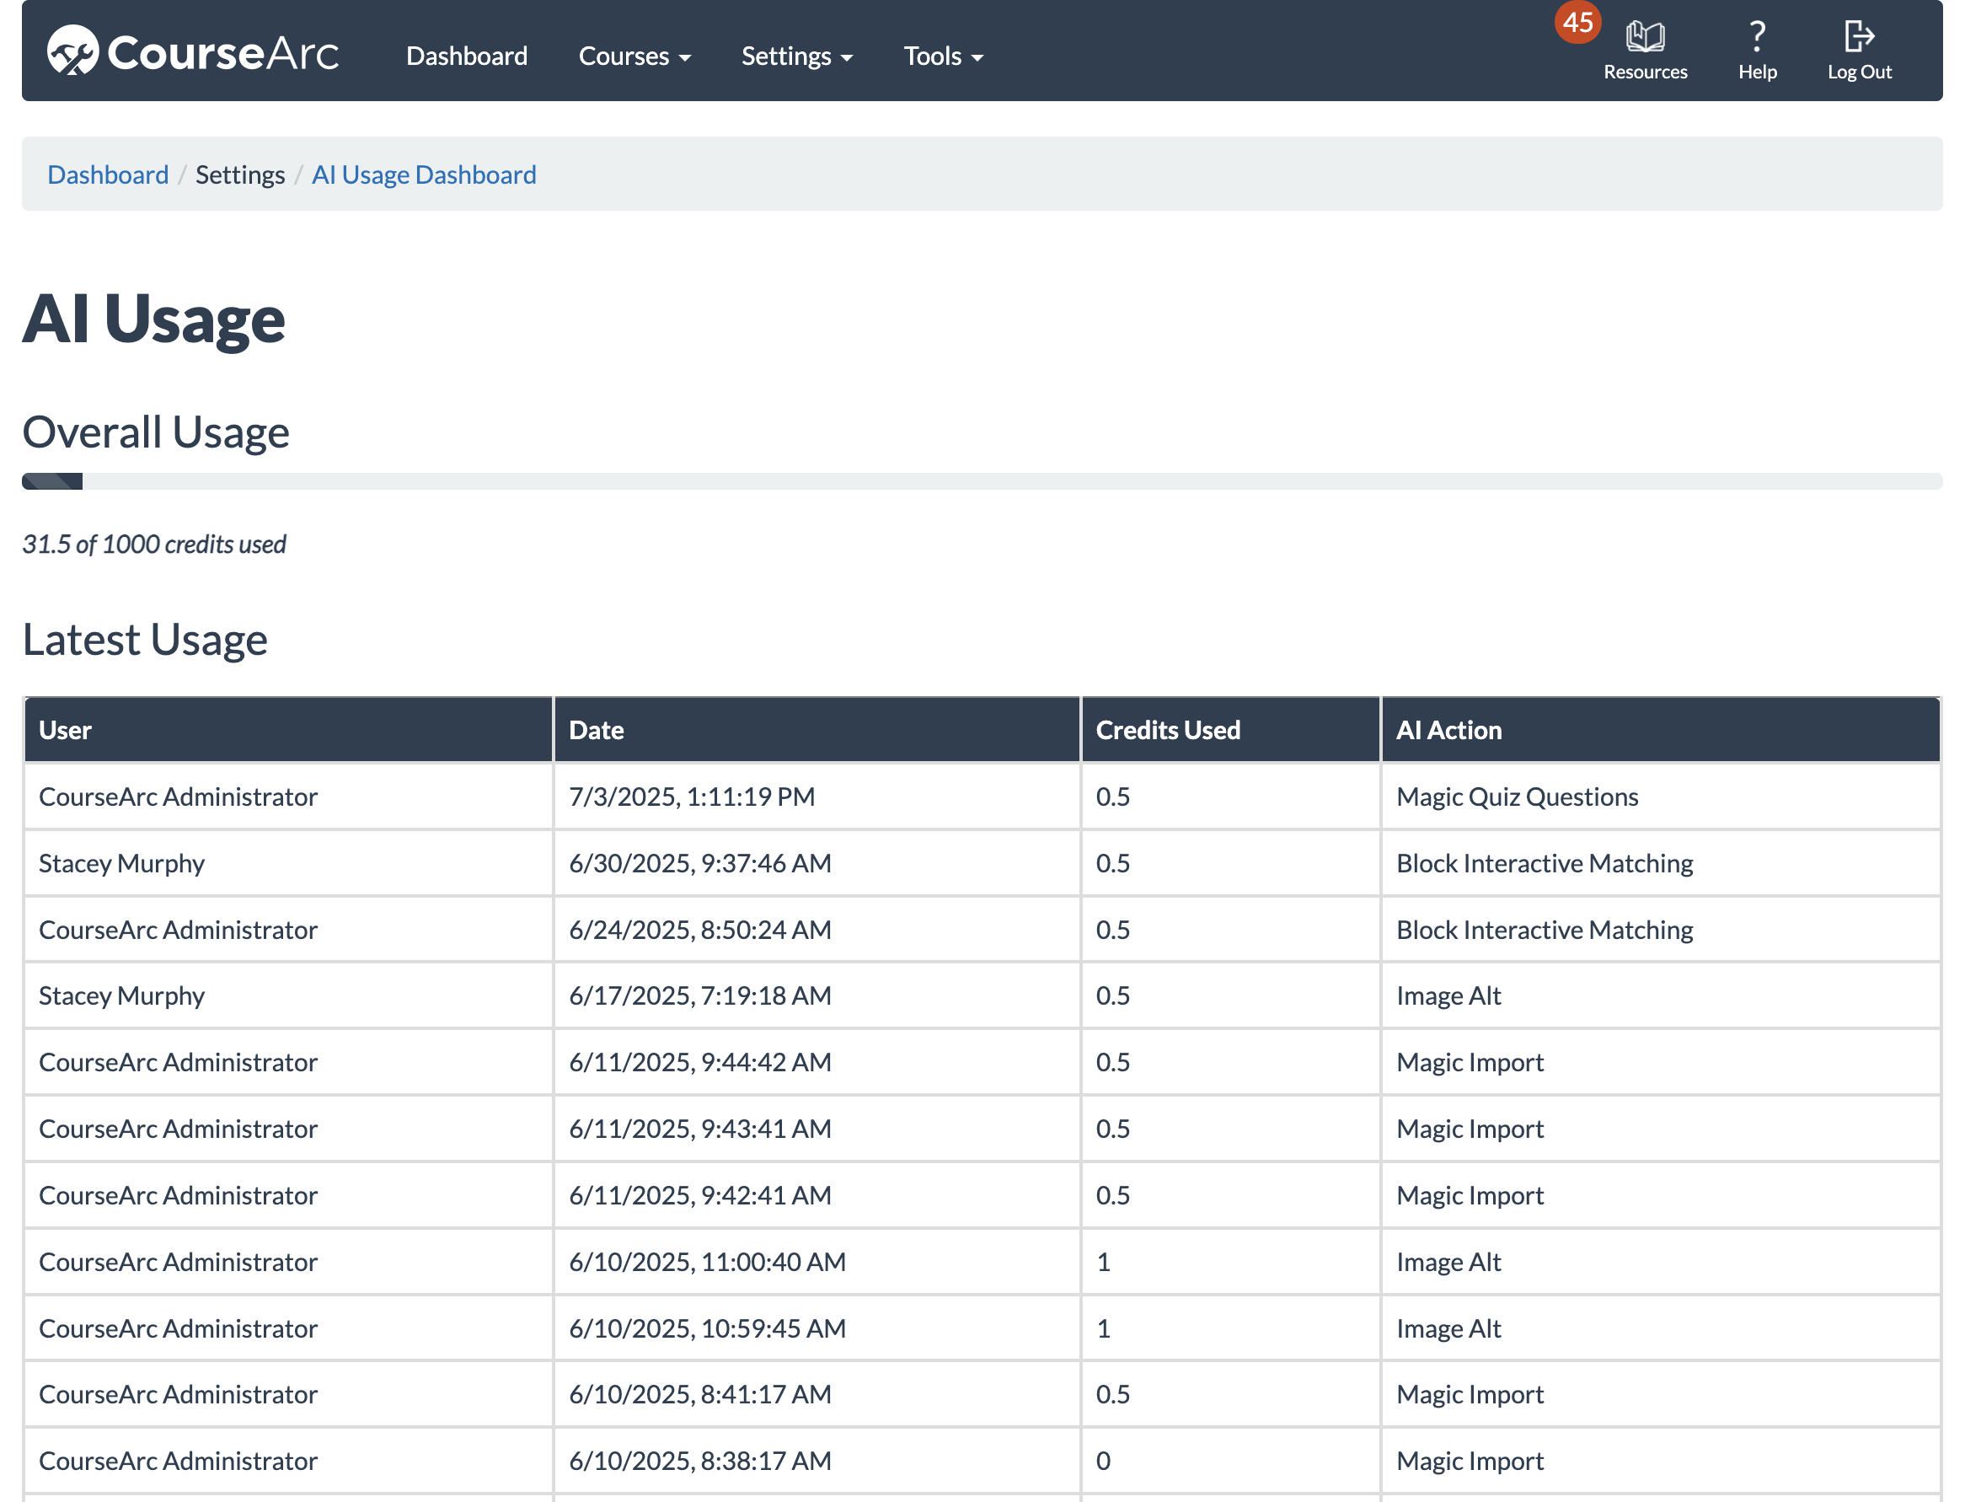Screen dimensions: 1965x1502
Task: Click the AI Usage page heading
Action: 153,319
